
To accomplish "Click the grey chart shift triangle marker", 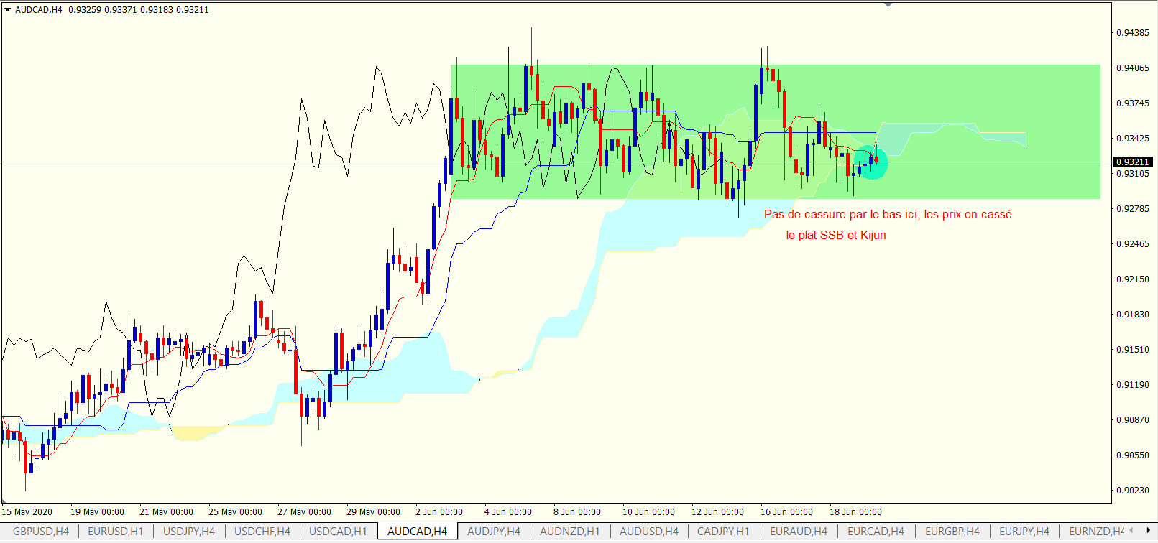I will point(888,5).
